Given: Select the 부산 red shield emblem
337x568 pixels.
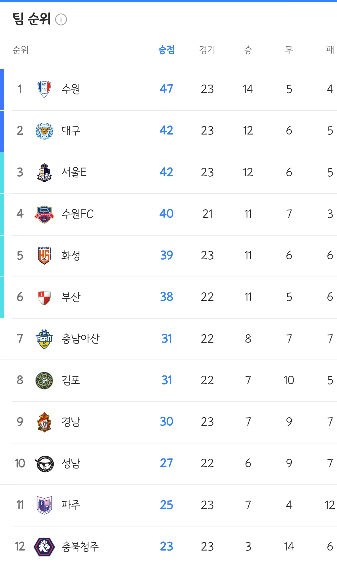Looking at the screenshot, I should click(x=44, y=297).
